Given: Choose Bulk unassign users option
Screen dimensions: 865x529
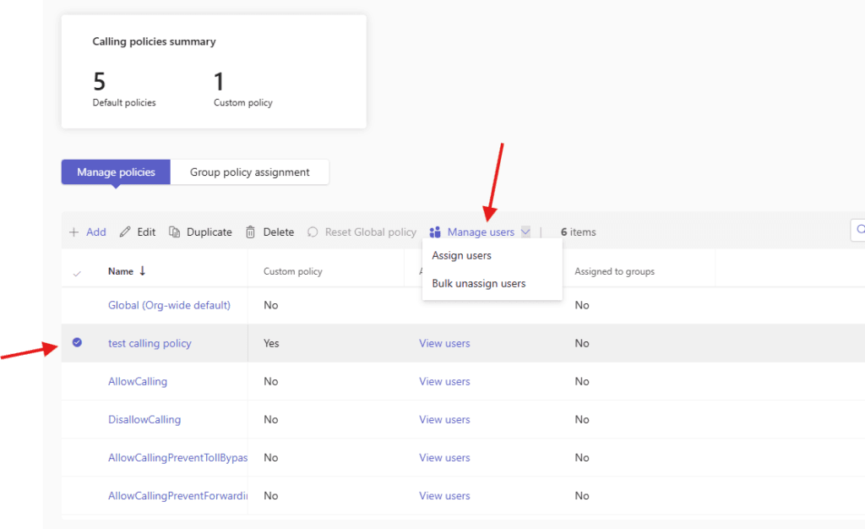Looking at the screenshot, I should (x=478, y=284).
